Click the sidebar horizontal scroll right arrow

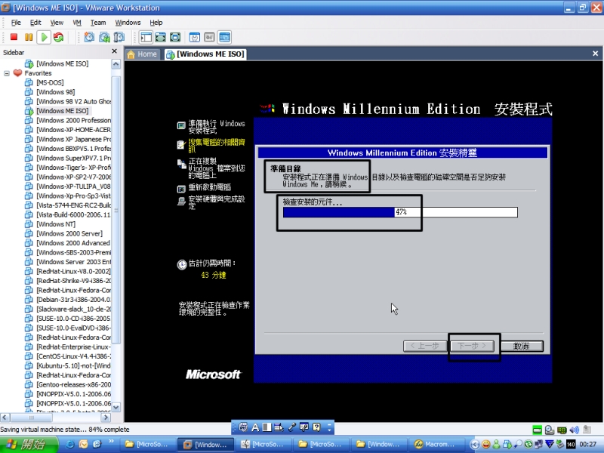[106, 418]
